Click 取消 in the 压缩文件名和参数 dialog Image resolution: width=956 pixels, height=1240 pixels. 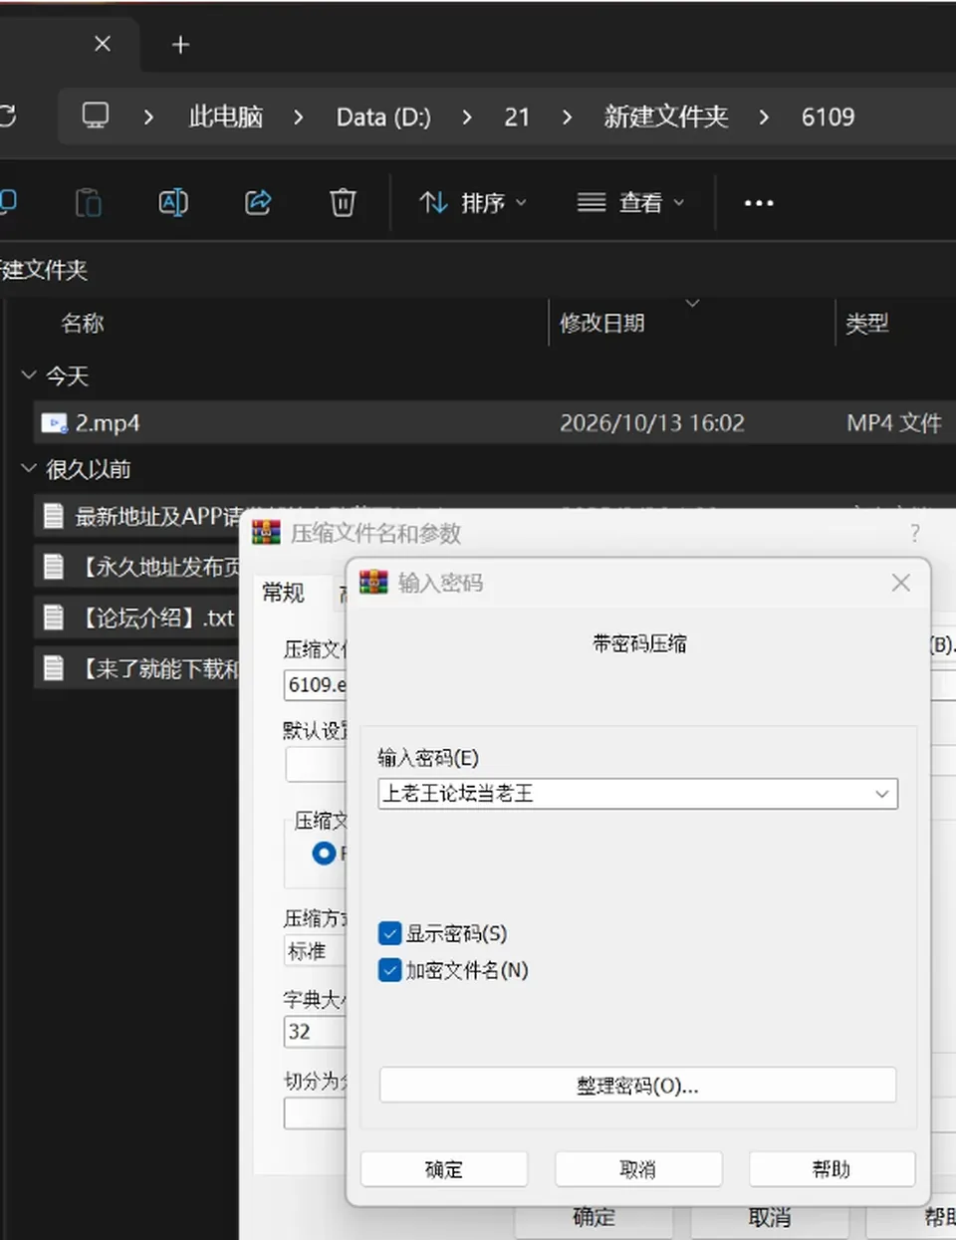click(x=770, y=1217)
